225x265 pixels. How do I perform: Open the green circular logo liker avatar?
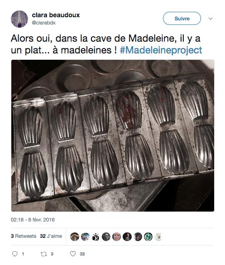click(148, 236)
